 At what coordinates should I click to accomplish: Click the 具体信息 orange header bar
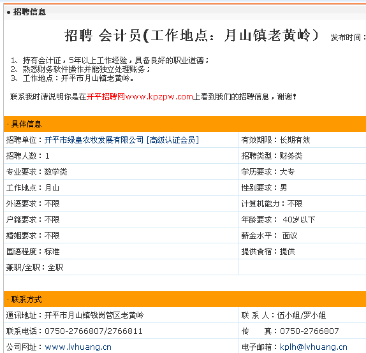(x=185, y=124)
